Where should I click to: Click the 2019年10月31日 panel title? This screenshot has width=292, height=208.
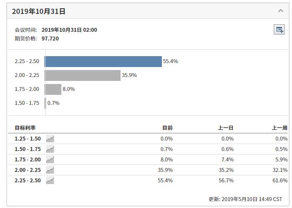(39, 11)
